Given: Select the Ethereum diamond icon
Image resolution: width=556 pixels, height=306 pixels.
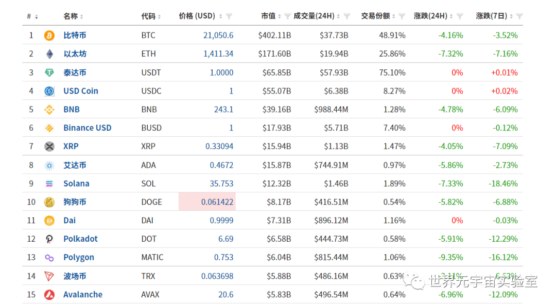Looking at the screenshot, I should click(49, 53).
